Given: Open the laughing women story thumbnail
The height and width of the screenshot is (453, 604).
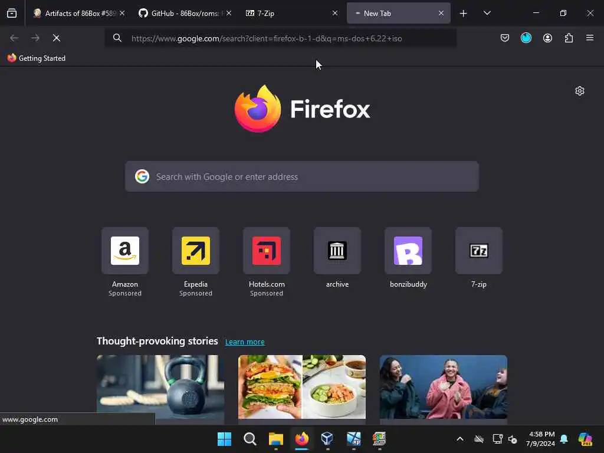Looking at the screenshot, I should [444, 387].
